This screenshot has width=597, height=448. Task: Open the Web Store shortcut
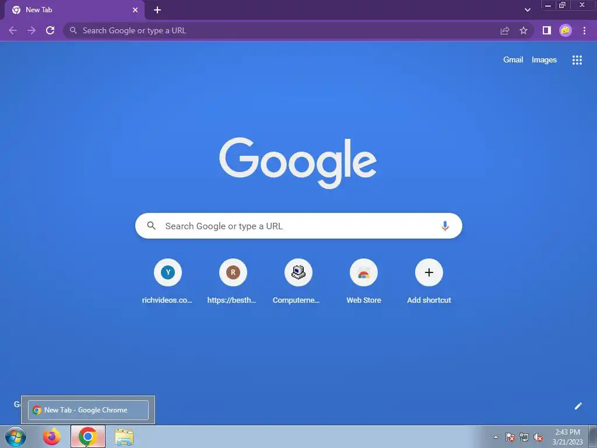[x=364, y=281]
